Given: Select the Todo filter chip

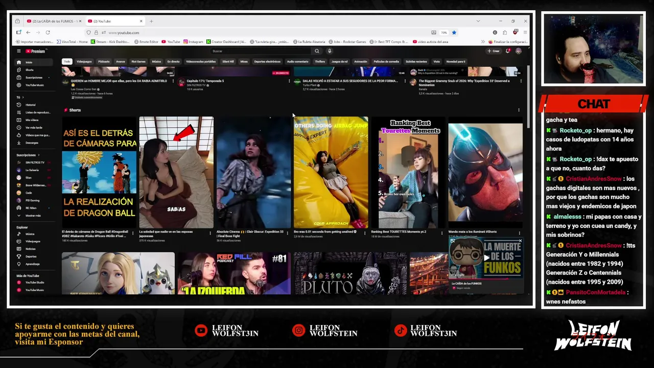Looking at the screenshot, I should 67,61.
